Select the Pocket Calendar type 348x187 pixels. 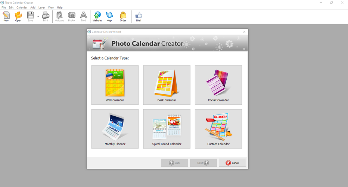coord(218,85)
